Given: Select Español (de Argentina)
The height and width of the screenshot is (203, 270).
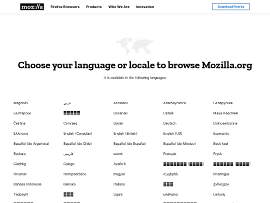Looking at the screenshot, I should [x=31, y=144].
